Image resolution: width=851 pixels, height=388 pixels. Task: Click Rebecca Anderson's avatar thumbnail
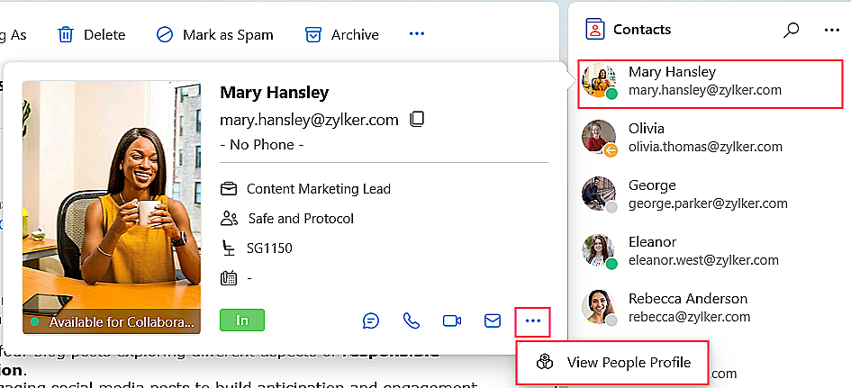pyautogui.click(x=599, y=308)
